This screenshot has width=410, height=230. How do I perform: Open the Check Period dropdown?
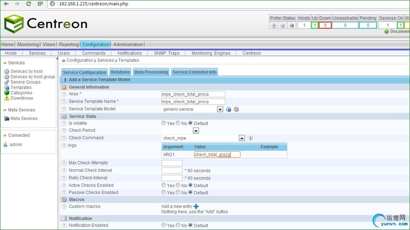click(195, 131)
